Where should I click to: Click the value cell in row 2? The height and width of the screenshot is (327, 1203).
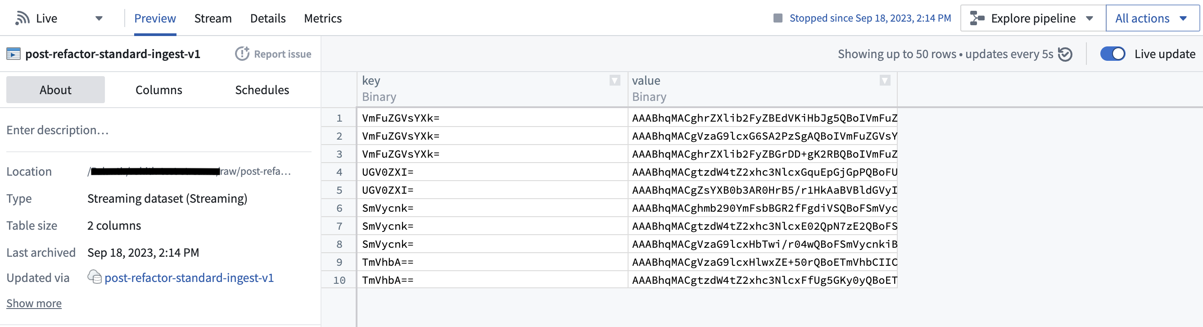(x=763, y=136)
